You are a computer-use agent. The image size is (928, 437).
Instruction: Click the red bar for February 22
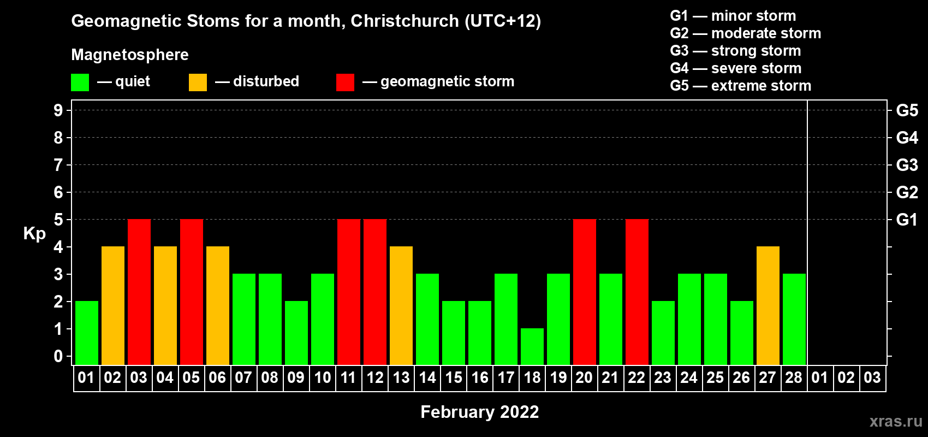pos(637,292)
